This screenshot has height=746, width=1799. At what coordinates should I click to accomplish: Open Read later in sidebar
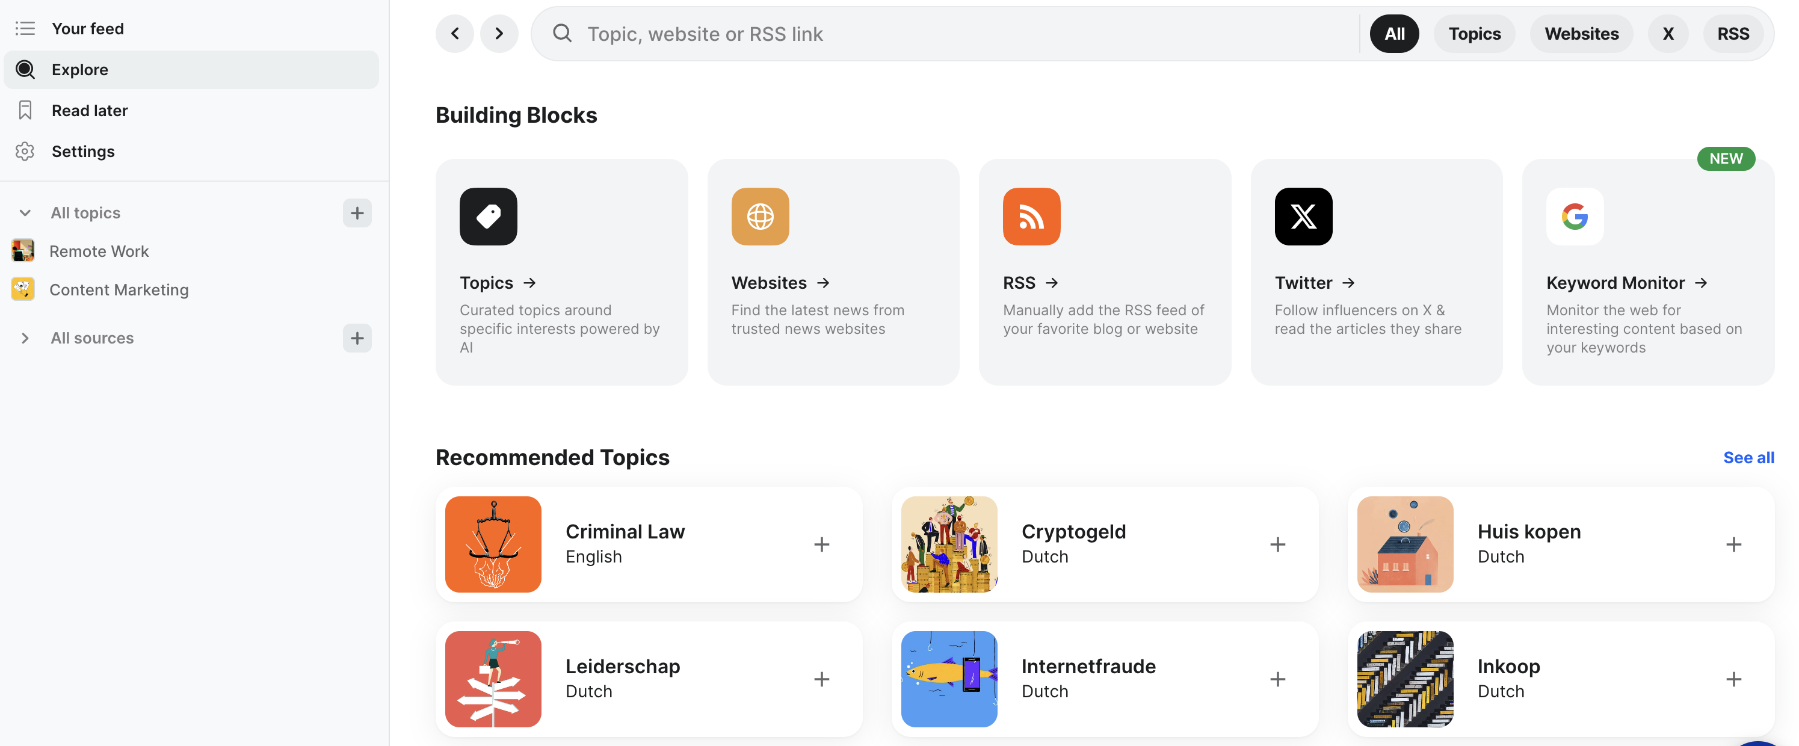click(x=191, y=110)
